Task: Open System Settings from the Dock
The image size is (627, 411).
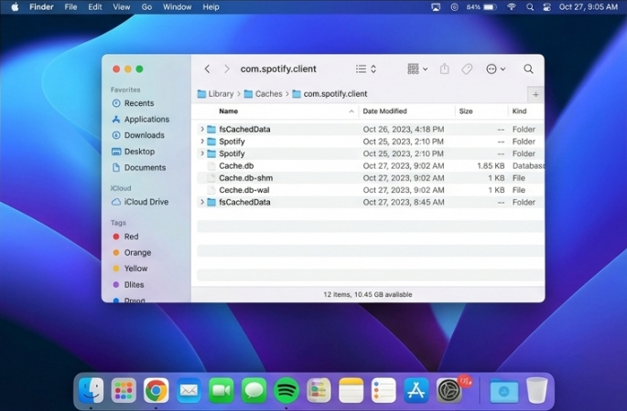Action: [449, 390]
